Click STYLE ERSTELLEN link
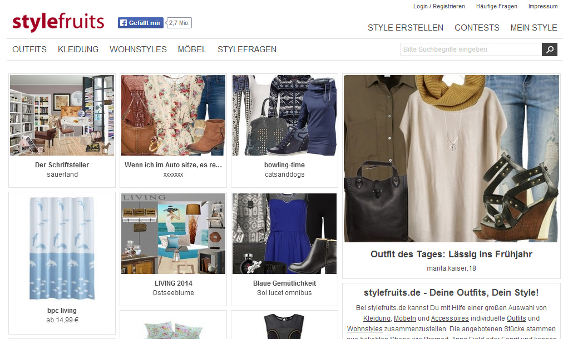 [406, 28]
